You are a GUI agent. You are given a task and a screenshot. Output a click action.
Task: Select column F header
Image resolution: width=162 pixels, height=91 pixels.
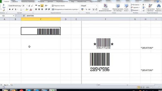tap(106, 19)
